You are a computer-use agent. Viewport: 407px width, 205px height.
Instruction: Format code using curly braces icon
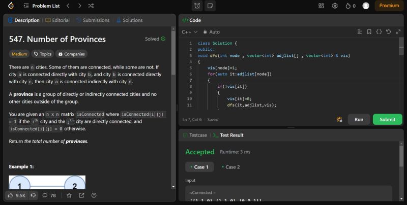coord(379,31)
